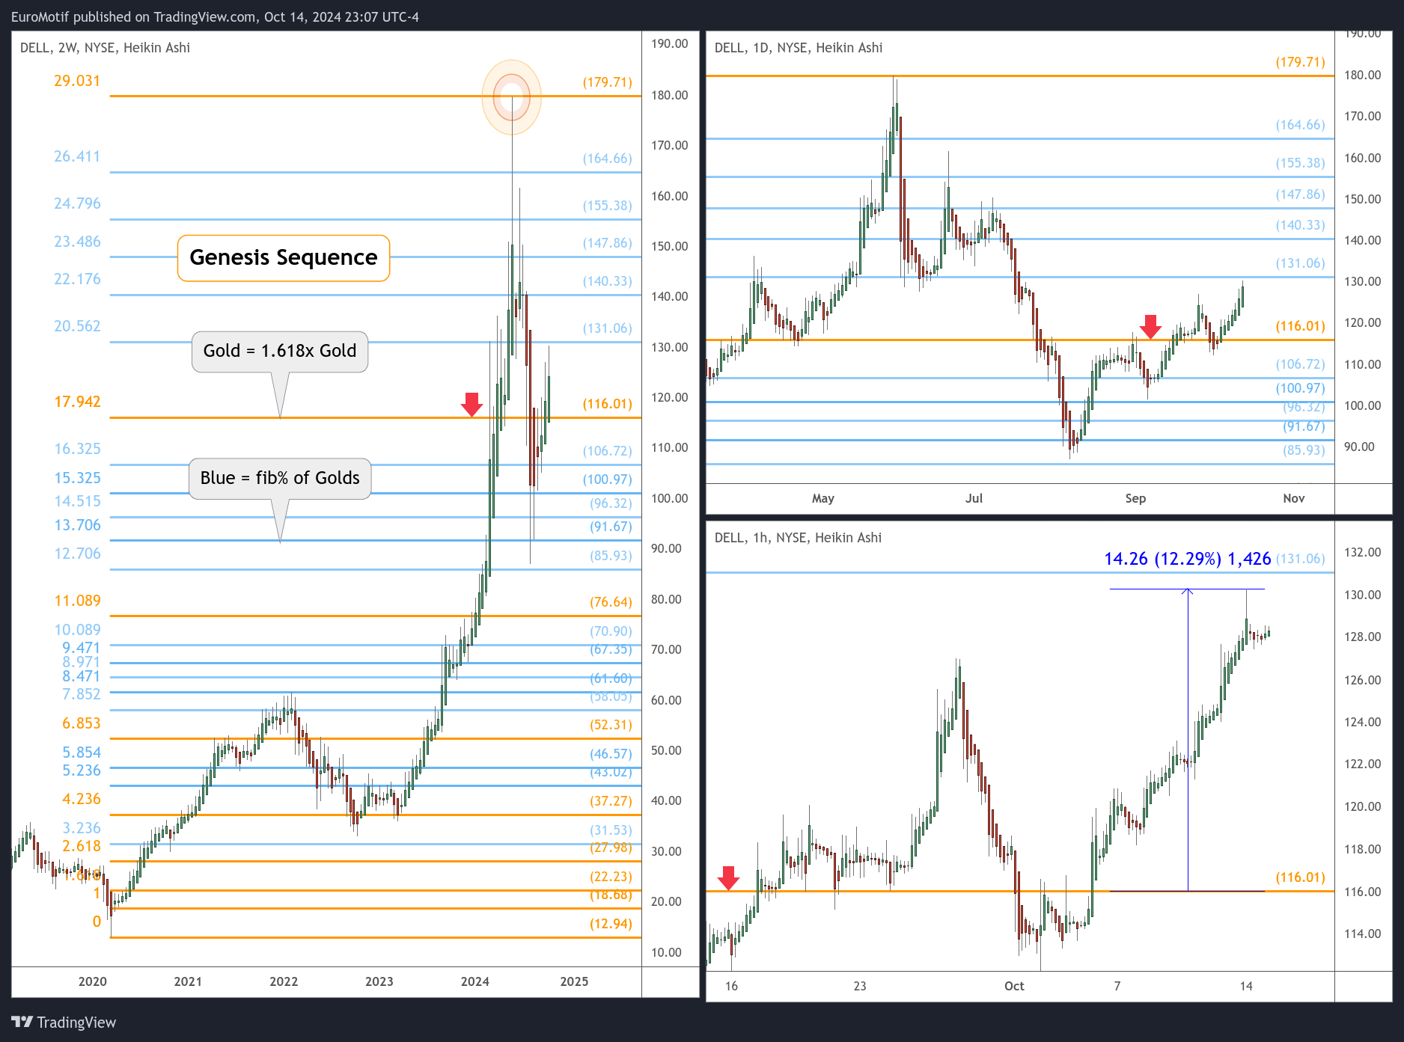Click the 12.706 fib level label
The image size is (1404, 1042).
[77, 554]
